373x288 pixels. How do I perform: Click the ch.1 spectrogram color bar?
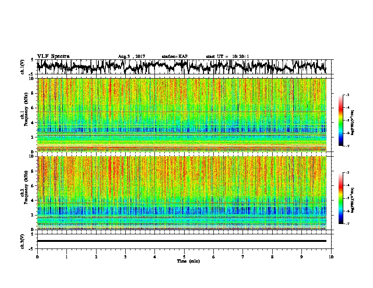point(341,120)
